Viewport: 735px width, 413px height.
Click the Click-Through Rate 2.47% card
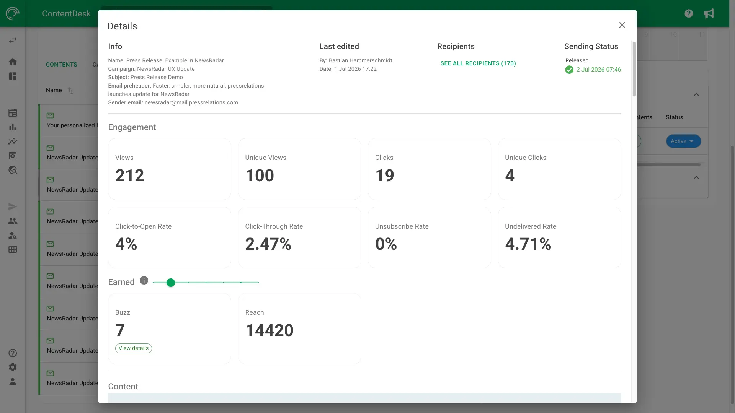click(299, 237)
